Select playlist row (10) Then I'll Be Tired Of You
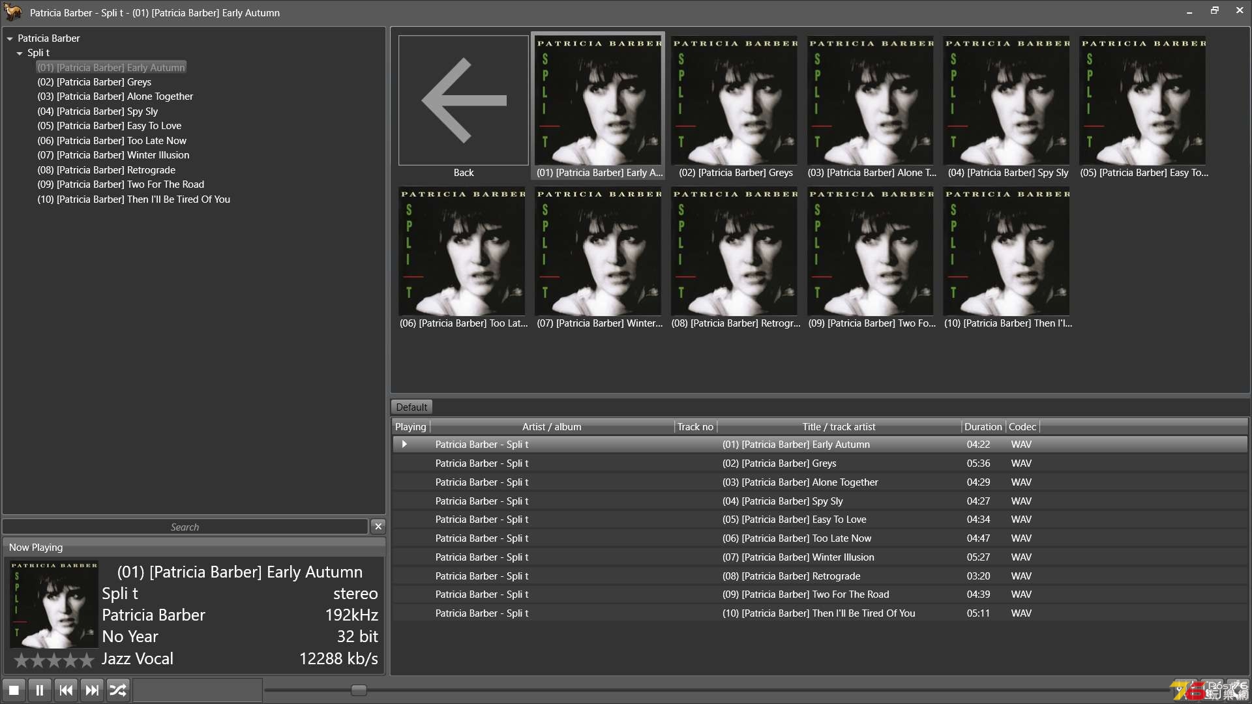Screen dimensions: 1252x704 click(x=820, y=613)
